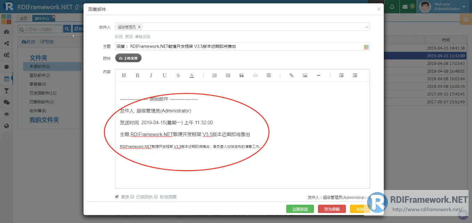Insert a code block
The width and height of the screenshot is (472, 223).
click(255, 75)
